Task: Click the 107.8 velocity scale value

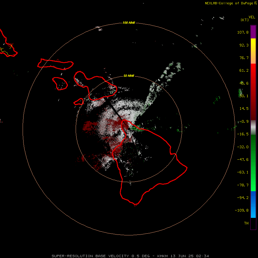Action: coord(243,32)
